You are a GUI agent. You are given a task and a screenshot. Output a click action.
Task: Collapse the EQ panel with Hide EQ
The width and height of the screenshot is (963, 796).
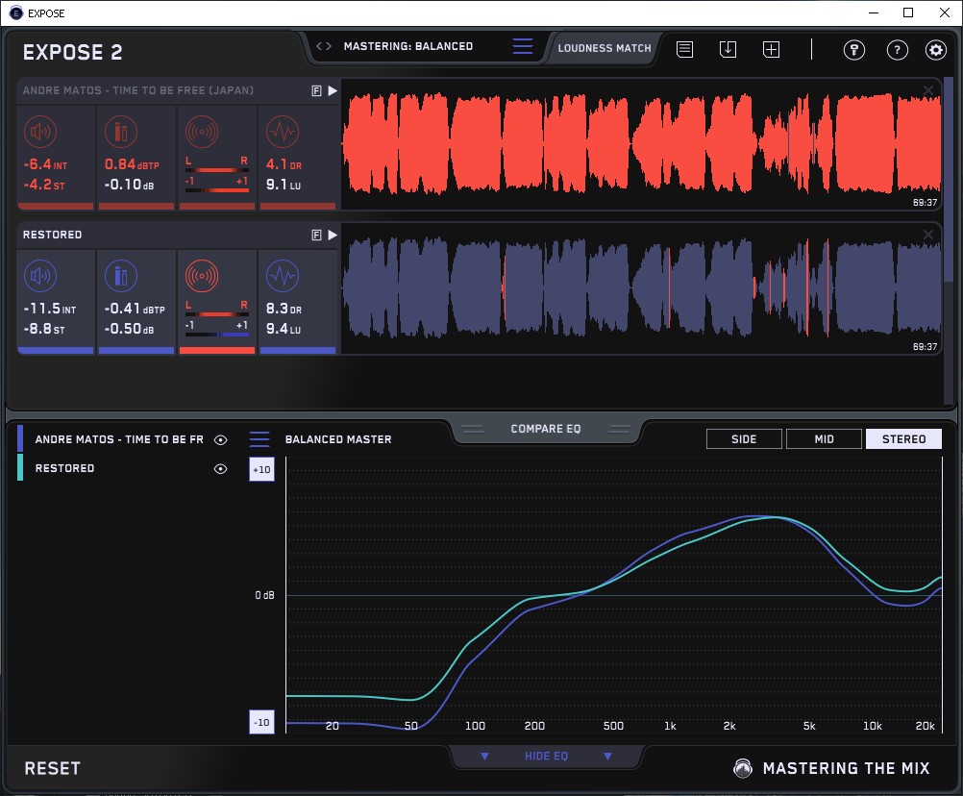click(546, 757)
